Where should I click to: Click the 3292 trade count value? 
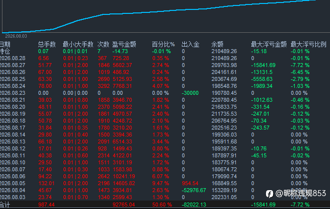coord(104,86)
